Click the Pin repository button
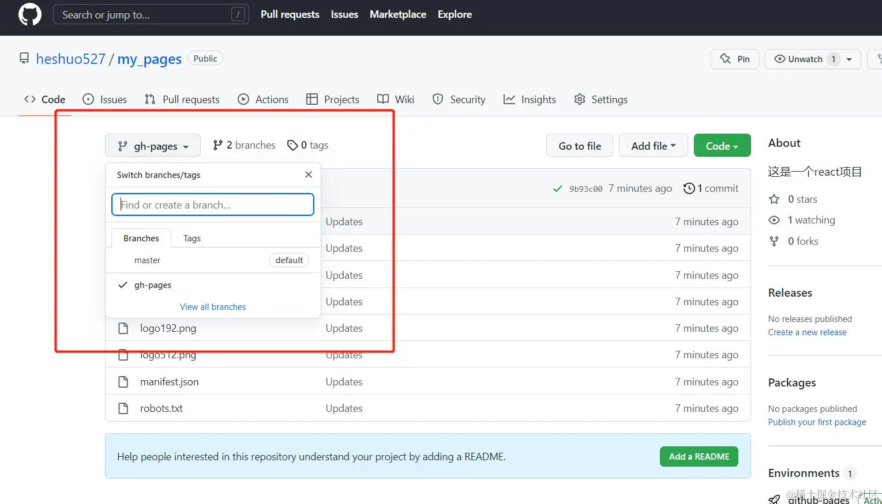 pos(735,59)
